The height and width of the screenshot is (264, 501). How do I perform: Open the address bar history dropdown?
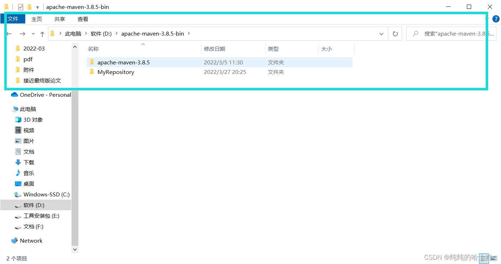(381, 34)
